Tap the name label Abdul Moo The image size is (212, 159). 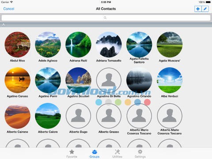(x=17, y=61)
